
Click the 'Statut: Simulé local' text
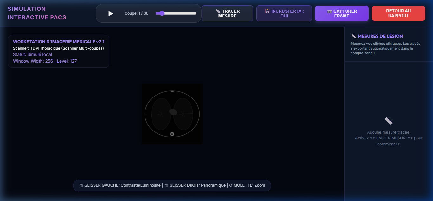32,54
